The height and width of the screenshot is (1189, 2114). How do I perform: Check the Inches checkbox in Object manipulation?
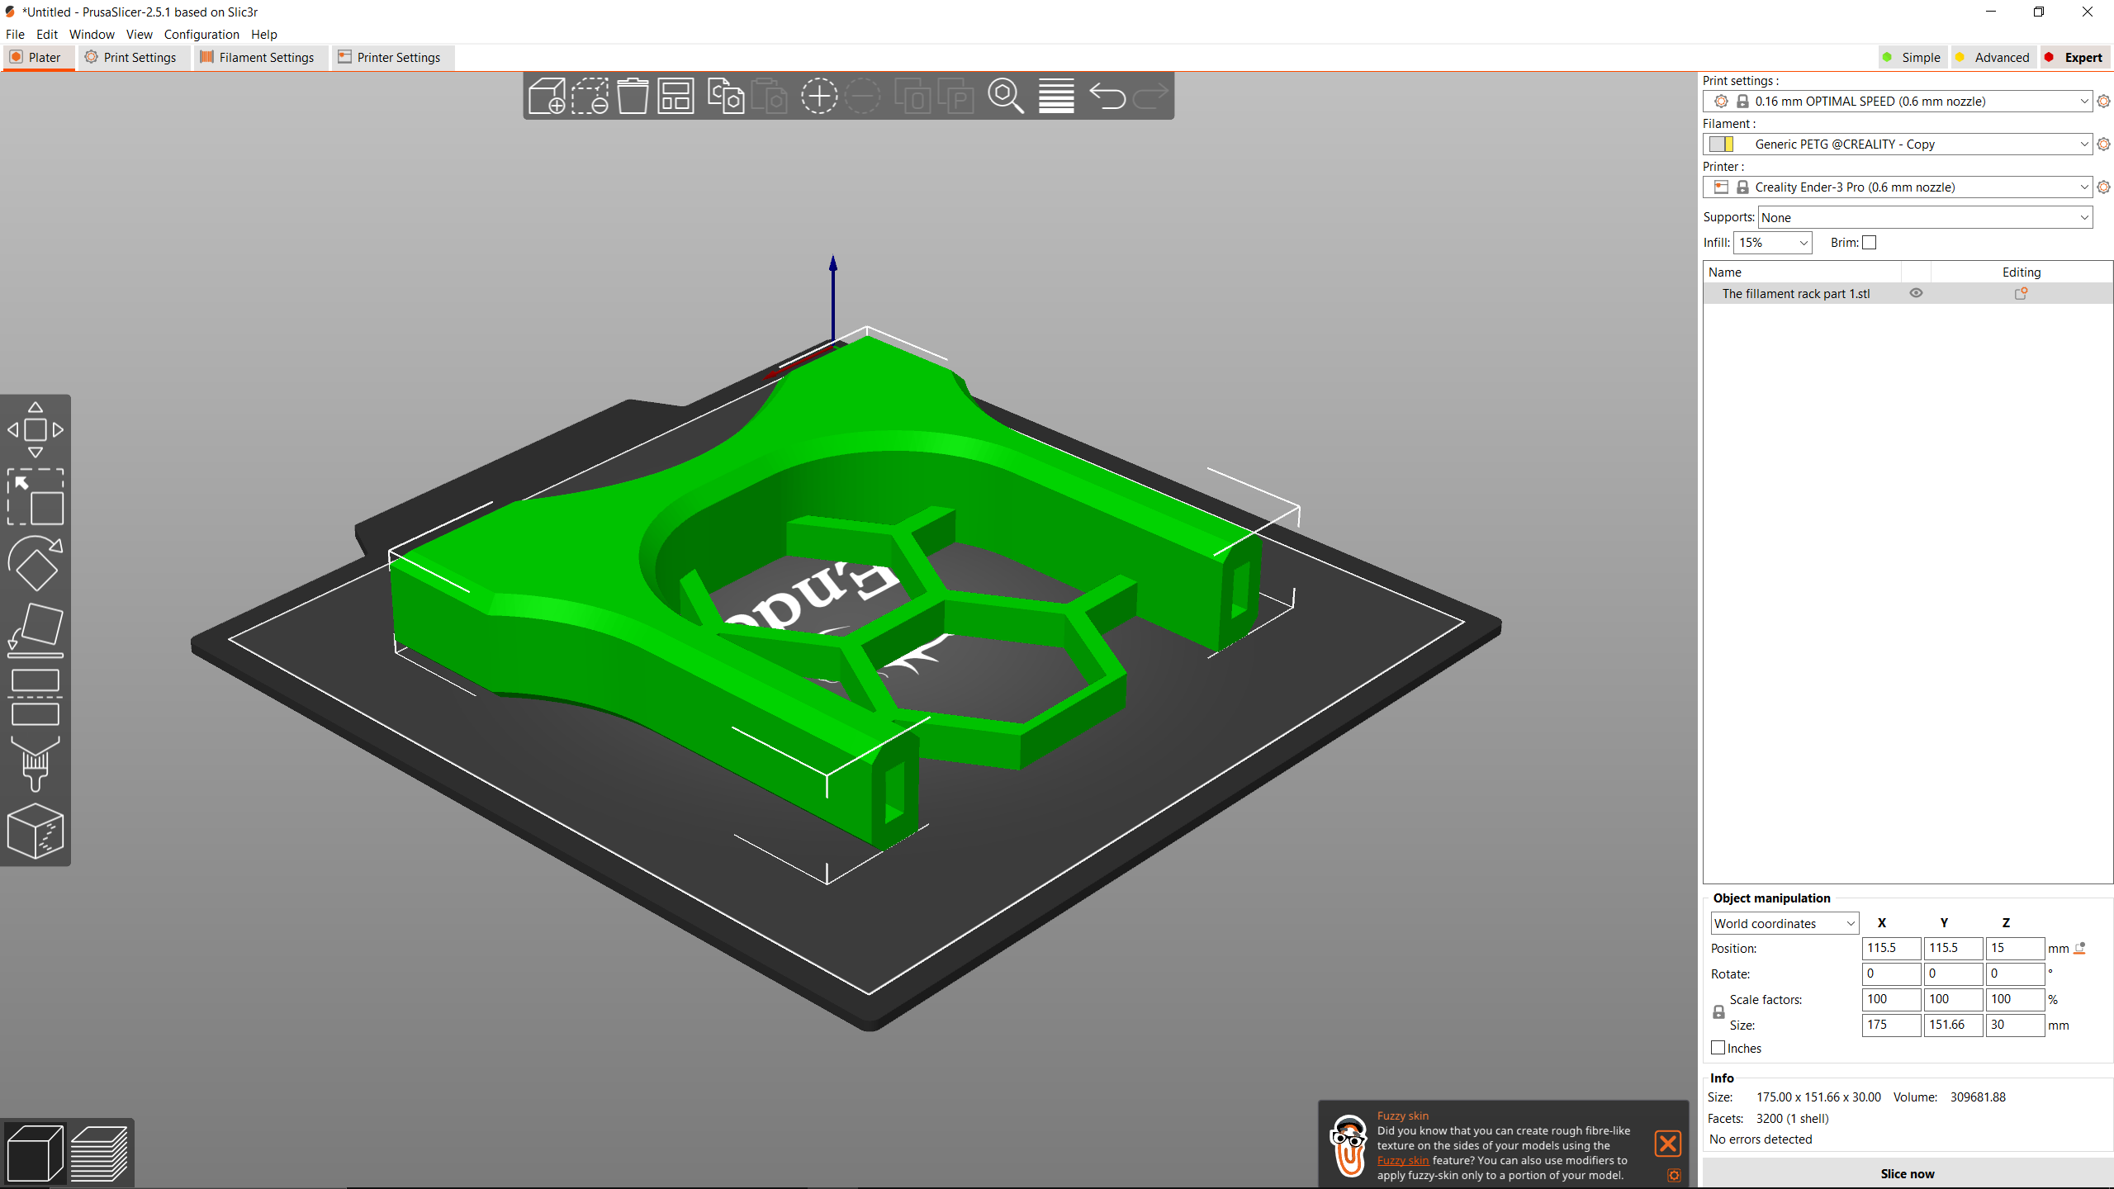pyautogui.click(x=1718, y=1047)
